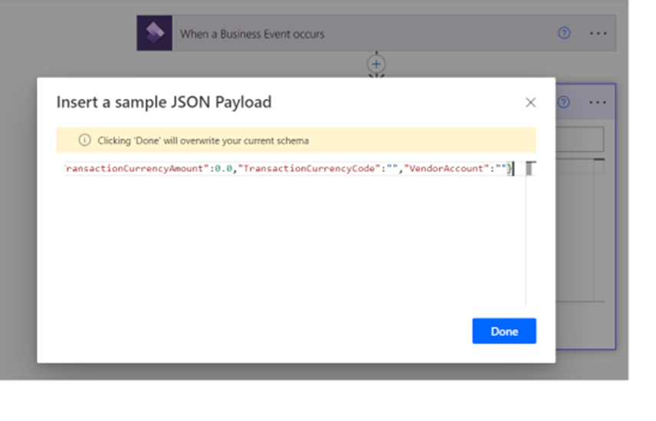Open the three-dot menu of the second action card
This screenshot has width=656, height=421.
coord(598,103)
